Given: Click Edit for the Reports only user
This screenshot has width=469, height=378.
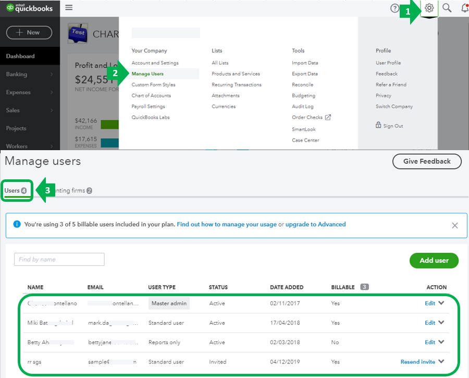Looking at the screenshot, I should pyautogui.click(x=430, y=342).
